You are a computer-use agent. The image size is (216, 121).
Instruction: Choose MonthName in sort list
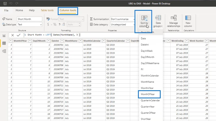(x=151, y=82)
